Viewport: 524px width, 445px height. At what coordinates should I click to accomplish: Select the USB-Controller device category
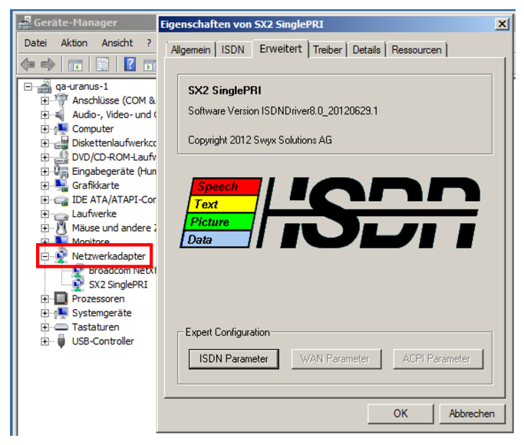click(102, 341)
